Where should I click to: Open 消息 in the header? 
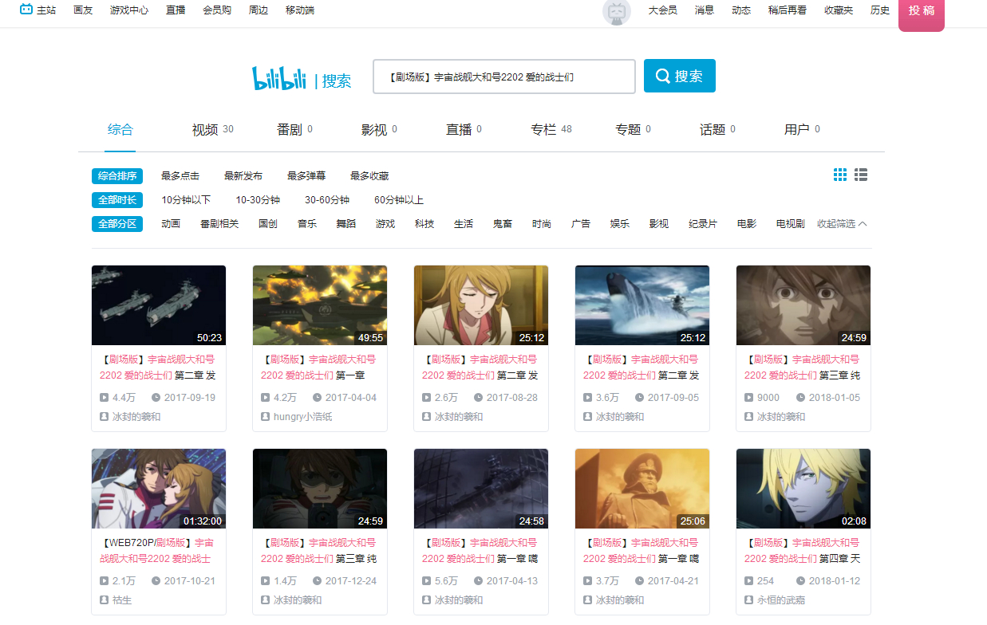tap(705, 10)
